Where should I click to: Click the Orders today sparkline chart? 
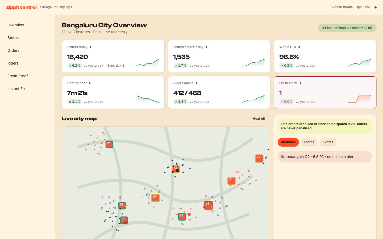(148, 63)
